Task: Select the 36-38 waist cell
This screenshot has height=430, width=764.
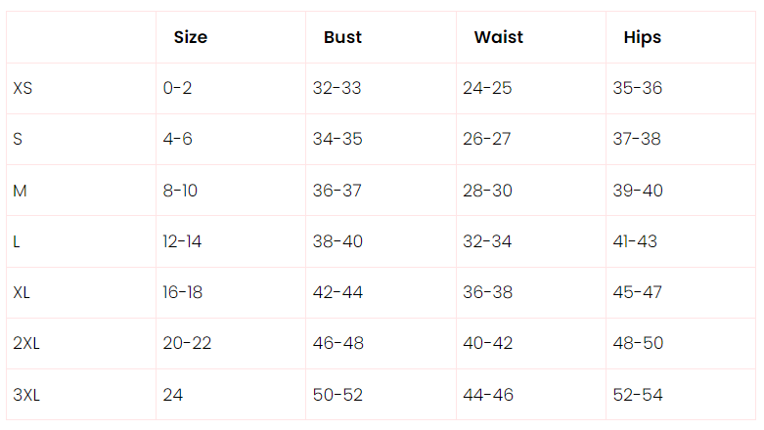Action: click(487, 293)
